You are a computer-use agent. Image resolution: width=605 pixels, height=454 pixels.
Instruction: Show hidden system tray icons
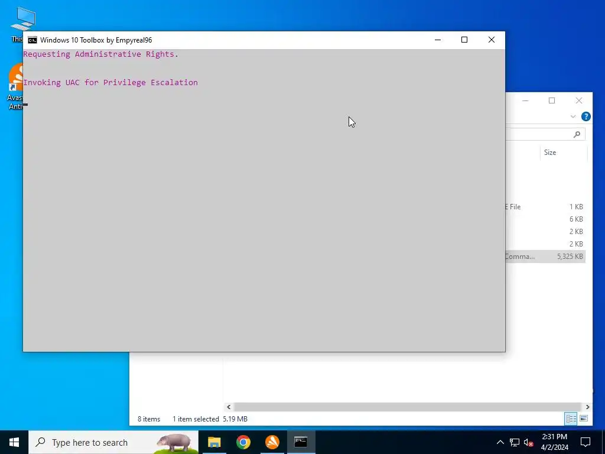pyautogui.click(x=500, y=442)
